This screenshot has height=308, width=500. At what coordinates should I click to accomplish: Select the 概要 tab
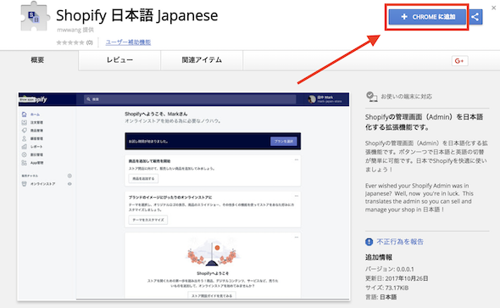point(37,60)
